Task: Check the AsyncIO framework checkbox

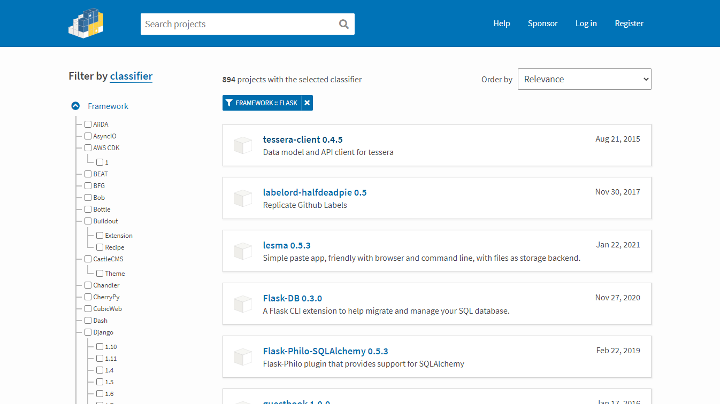Action: [x=88, y=136]
